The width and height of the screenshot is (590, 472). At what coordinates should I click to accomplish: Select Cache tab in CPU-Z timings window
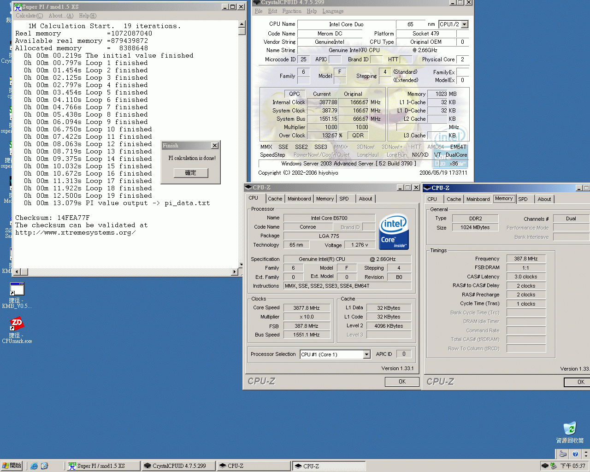[x=454, y=199]
